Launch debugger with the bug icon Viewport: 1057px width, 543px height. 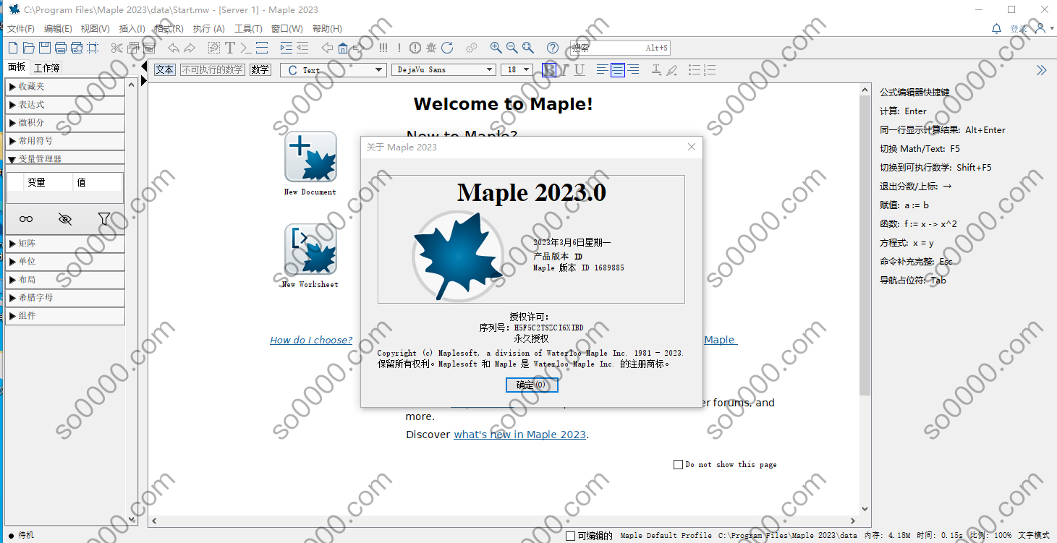click(x=431, y=48)
